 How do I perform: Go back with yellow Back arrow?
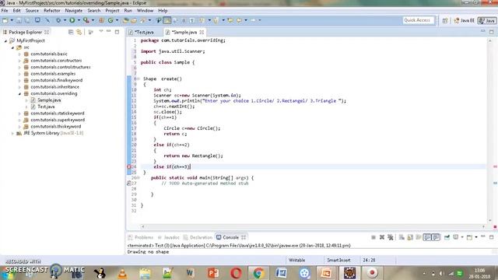pyautogui.click(x=239, y=20)
